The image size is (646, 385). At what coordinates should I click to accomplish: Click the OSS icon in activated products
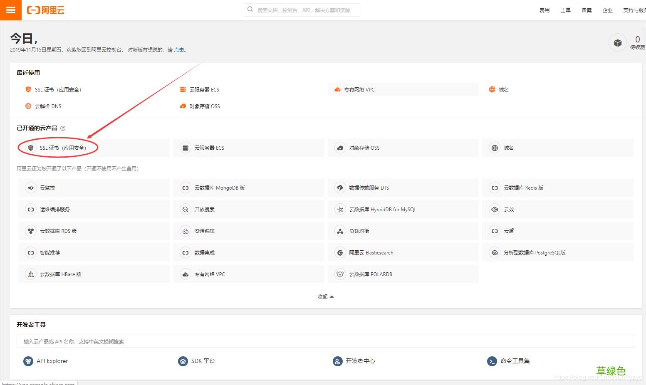[x=340, y=148]
